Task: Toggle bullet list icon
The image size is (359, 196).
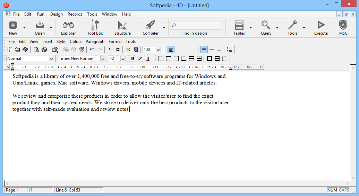Action: tap(229, 50)
